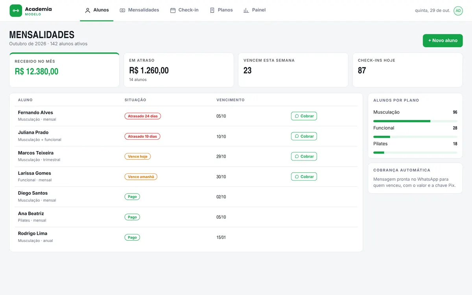Screen dimensions: 472x295
Task: Click the Vencimento column header
Action: [x=230, y=100]
